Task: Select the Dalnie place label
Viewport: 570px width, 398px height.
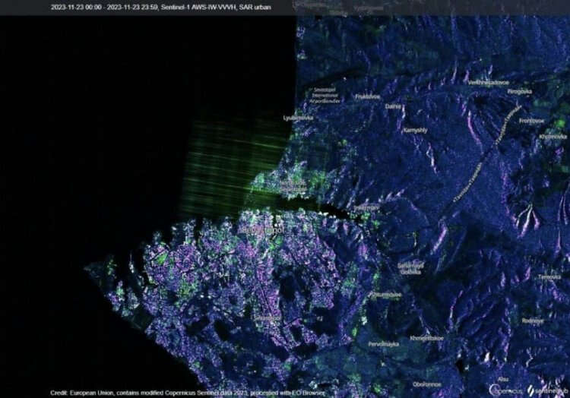Action: (393, 107)
